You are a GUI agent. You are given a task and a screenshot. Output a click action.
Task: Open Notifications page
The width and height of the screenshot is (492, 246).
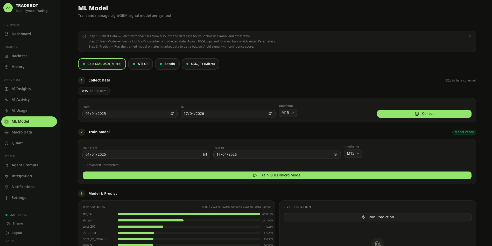(x=29, y=187)
